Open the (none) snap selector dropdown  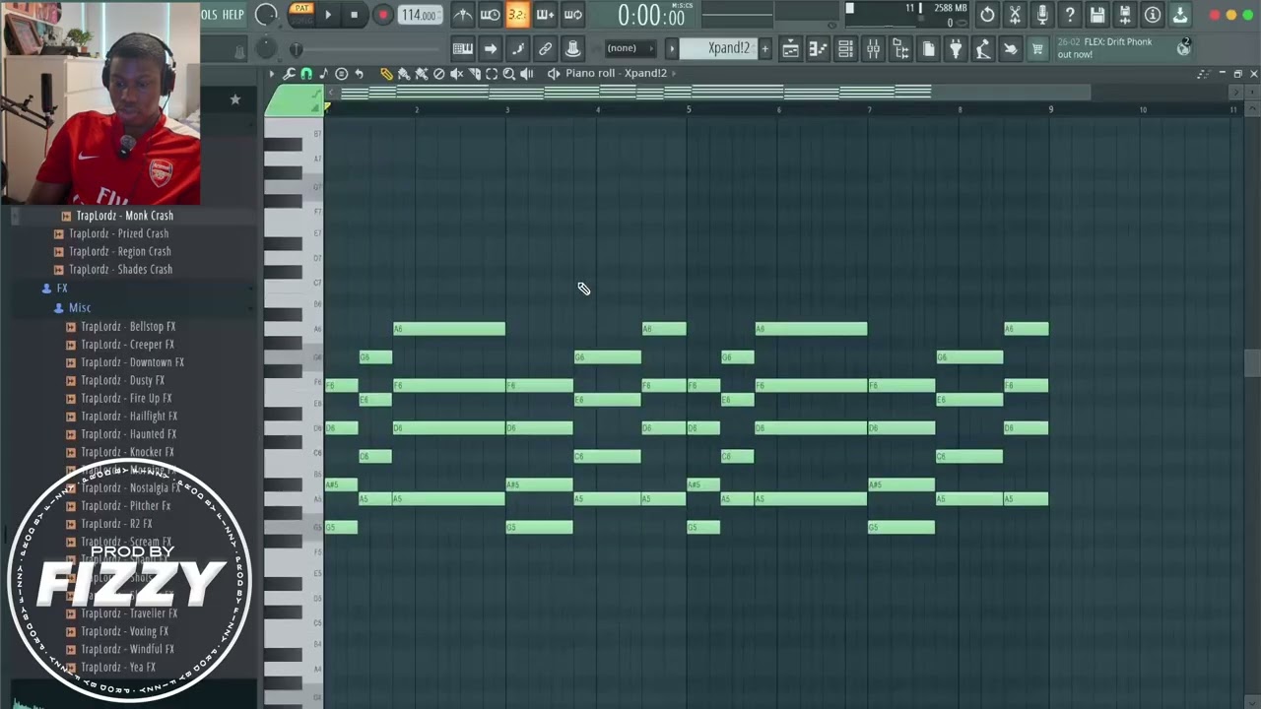pyautogui.click(x=630, y=48)
